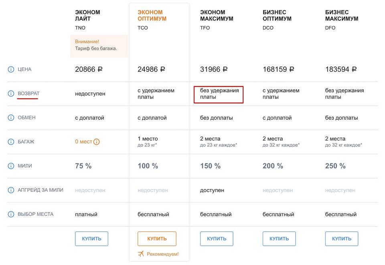Click the info icon beside МИЛИ
This screenshot has width=385, height=265.
pos(11,166)
